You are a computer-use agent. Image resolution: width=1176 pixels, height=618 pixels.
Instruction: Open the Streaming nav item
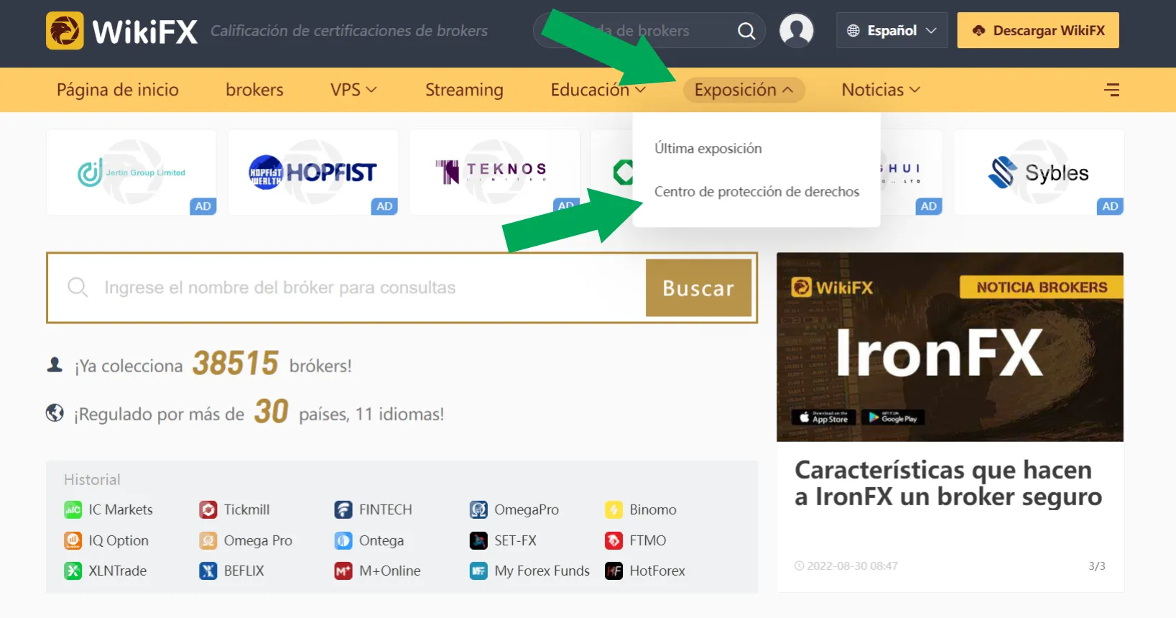pos(464,90)
